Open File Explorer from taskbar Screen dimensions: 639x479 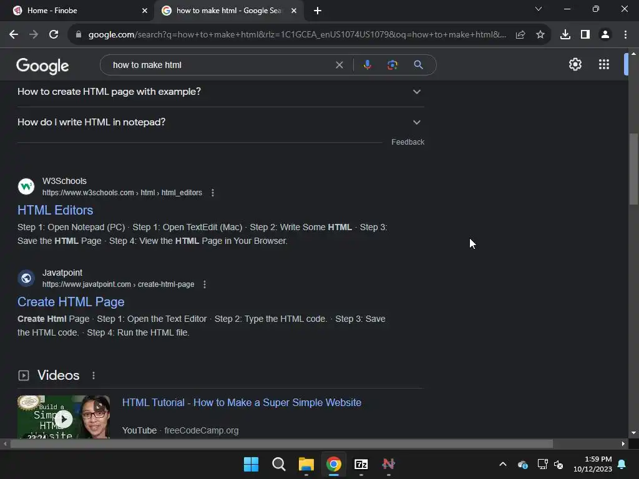(x=306, y=464)
